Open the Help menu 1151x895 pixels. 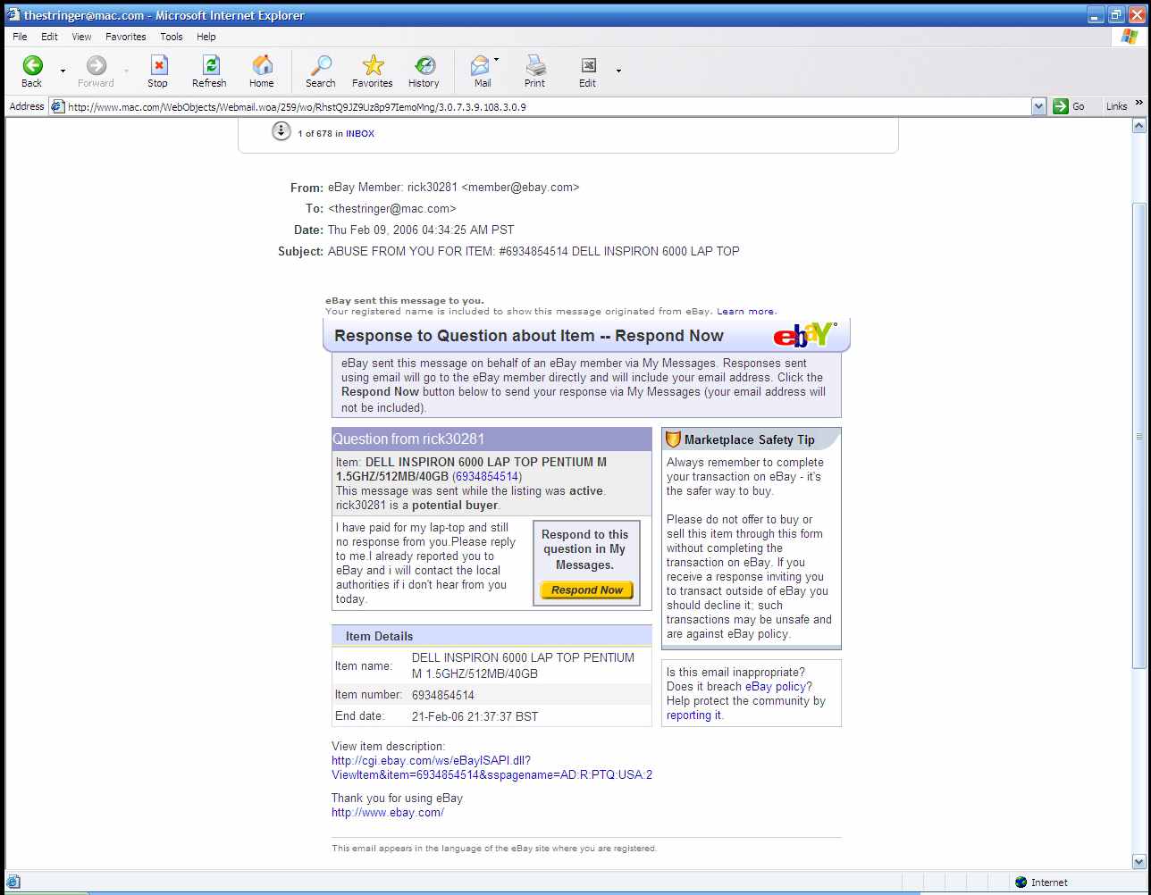[206, 37]
